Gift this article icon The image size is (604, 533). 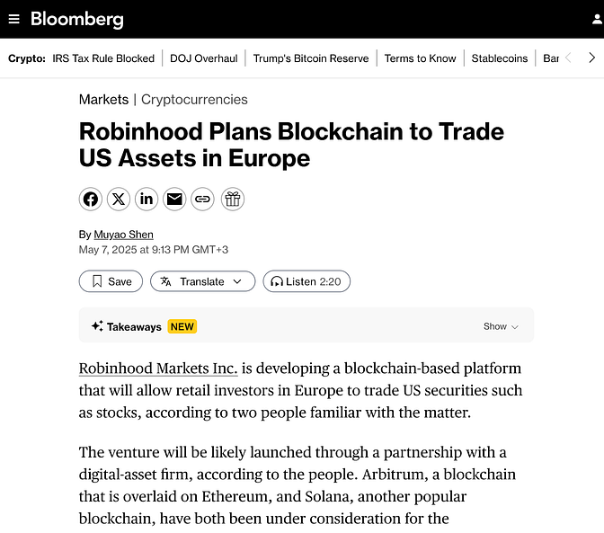[233, 200]
